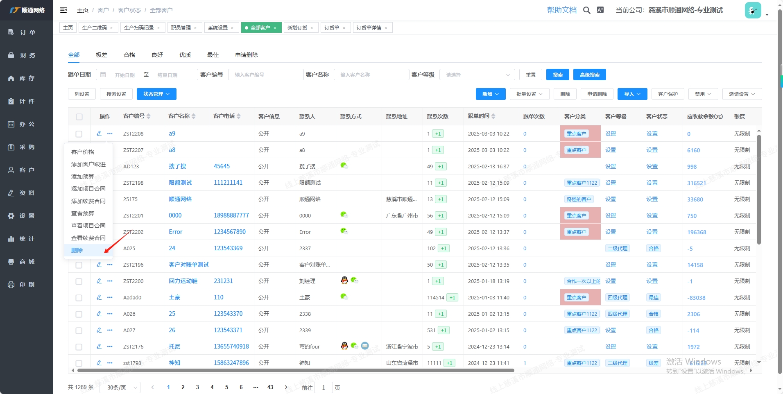Open 印刷 section in sidebar

click(27, 285)
